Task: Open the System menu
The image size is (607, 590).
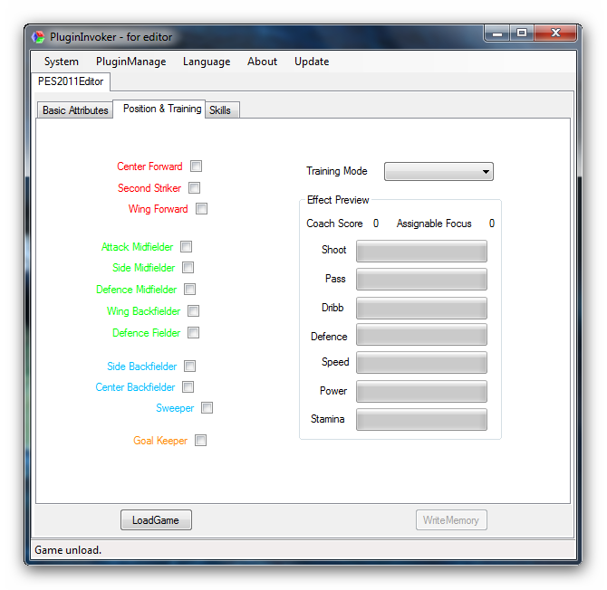Action: [62, 62]
